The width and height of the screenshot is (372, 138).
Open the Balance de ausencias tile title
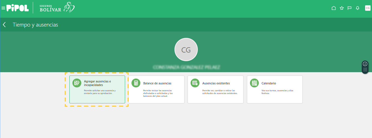point(157,83)
